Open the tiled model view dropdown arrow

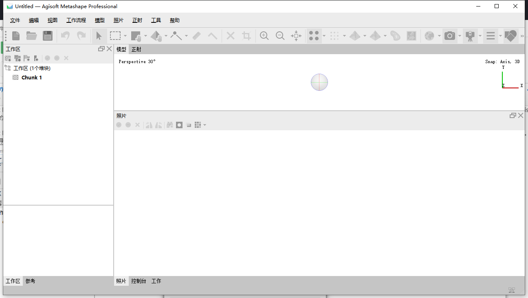(x=385, y=36)
